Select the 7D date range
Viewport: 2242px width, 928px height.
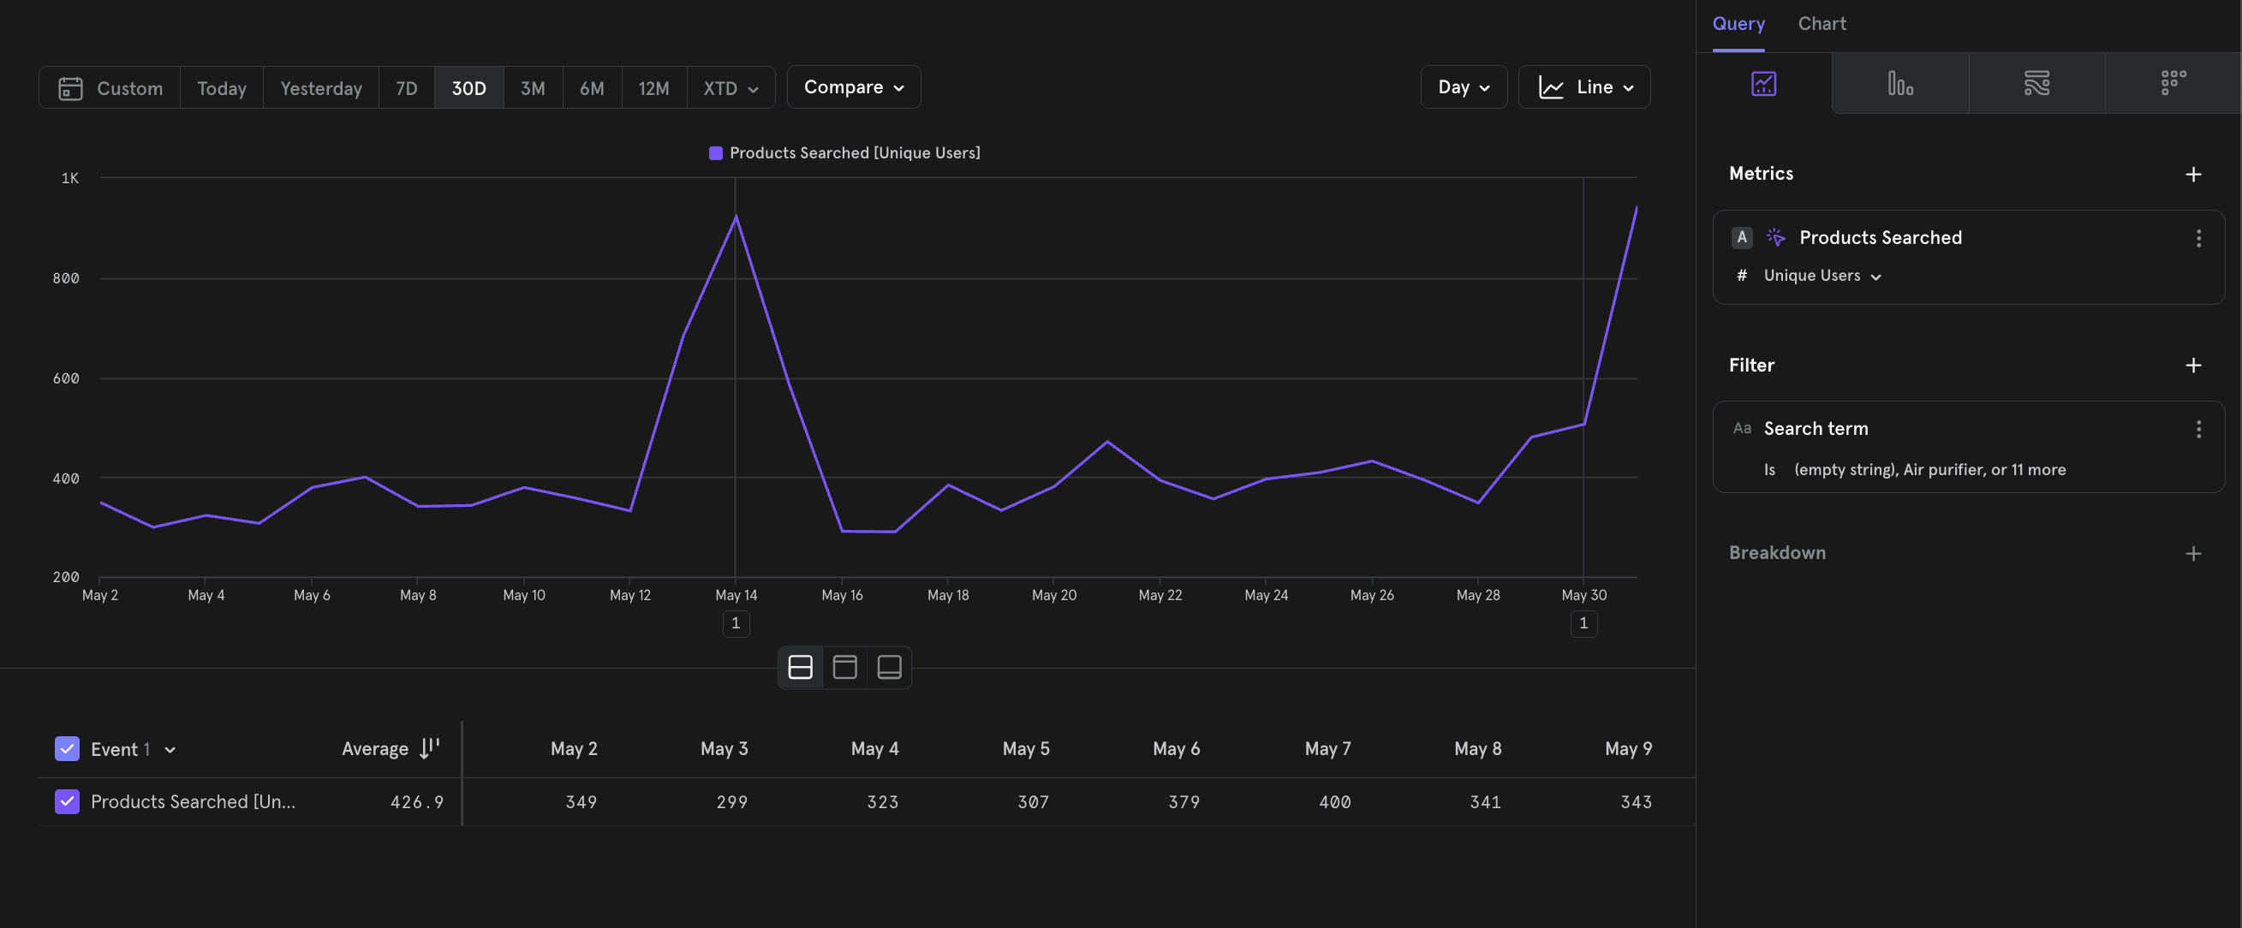click(406, 88)
